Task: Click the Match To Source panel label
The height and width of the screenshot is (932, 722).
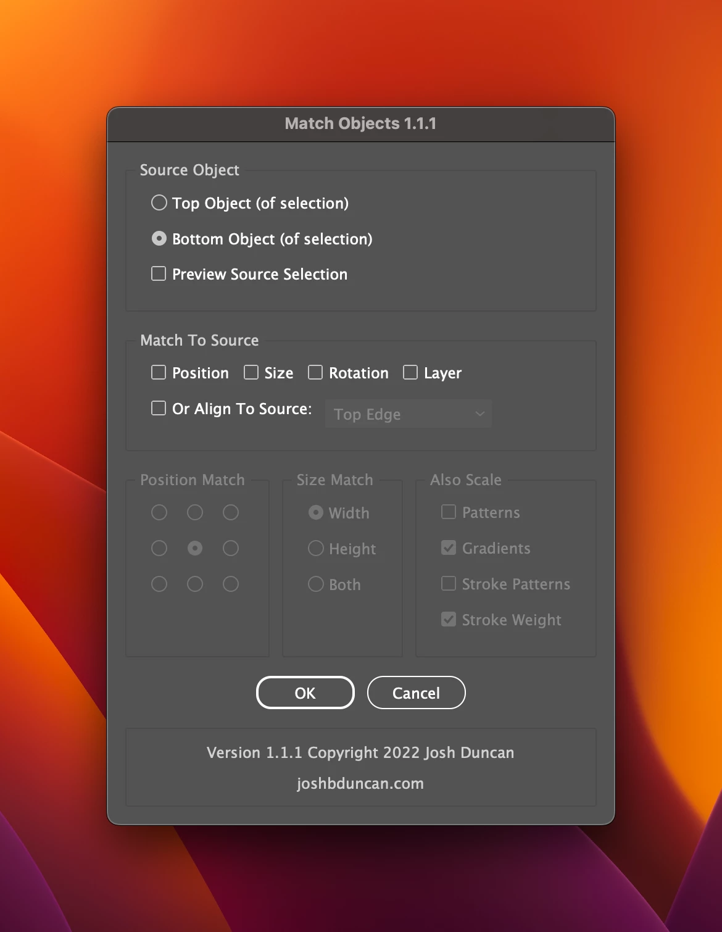Action: (x=199, y=340)
